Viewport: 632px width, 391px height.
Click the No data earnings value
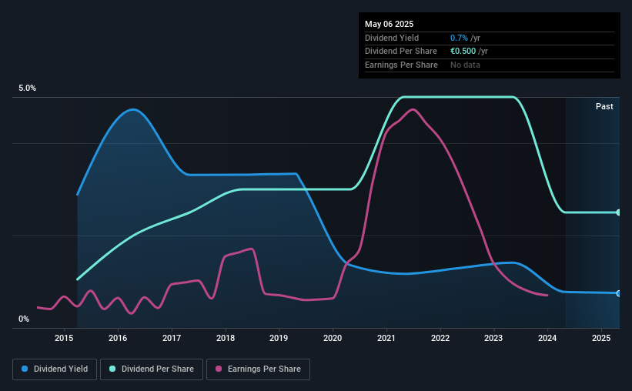point(465,65)
